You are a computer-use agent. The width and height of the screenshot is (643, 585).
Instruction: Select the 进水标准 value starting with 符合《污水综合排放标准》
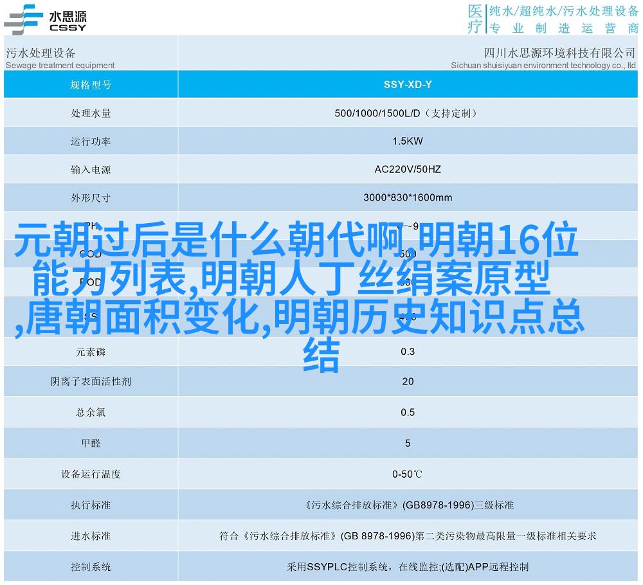[x=408, y=535]
